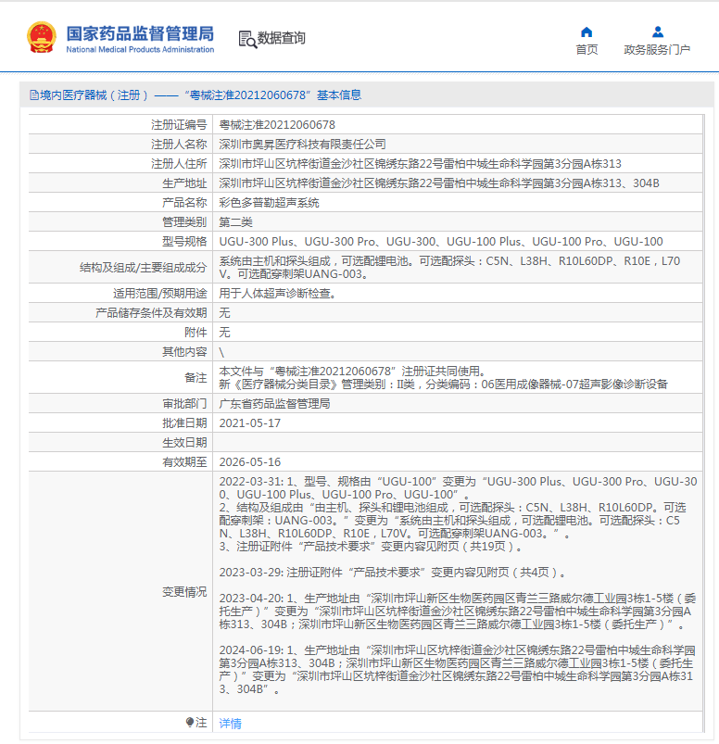Click the 型号规格 label
This screenshot has height=744, width=719.
click(184, 242)
